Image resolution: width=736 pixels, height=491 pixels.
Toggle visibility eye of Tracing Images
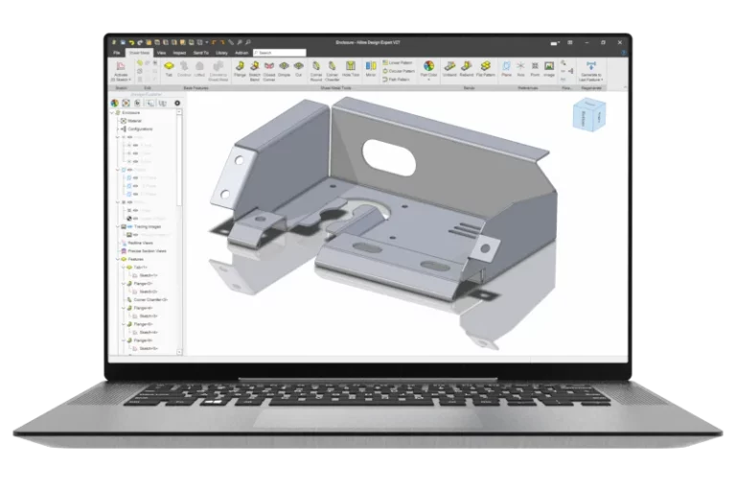130,226
